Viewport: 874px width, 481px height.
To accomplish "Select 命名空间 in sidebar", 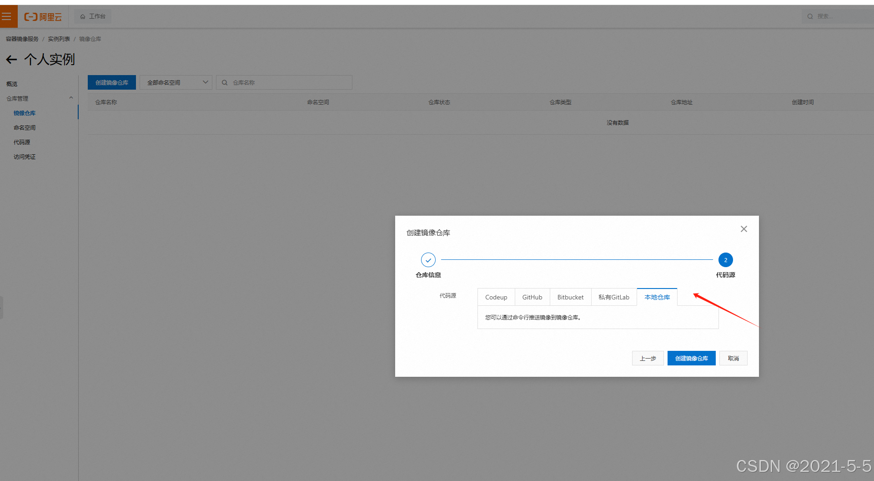I will pos(25,127).
